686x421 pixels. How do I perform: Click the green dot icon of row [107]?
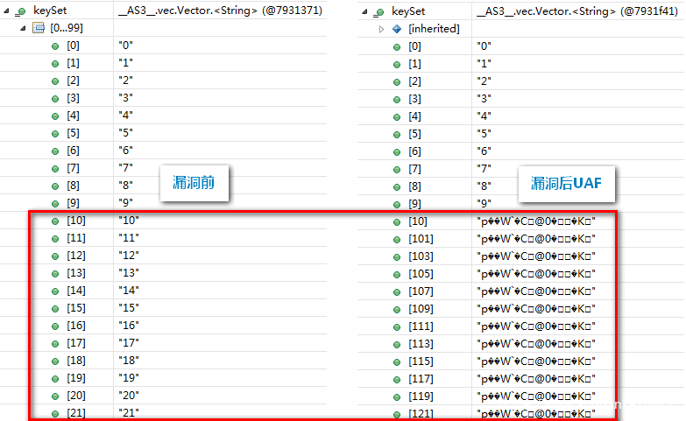coord(397,292)
